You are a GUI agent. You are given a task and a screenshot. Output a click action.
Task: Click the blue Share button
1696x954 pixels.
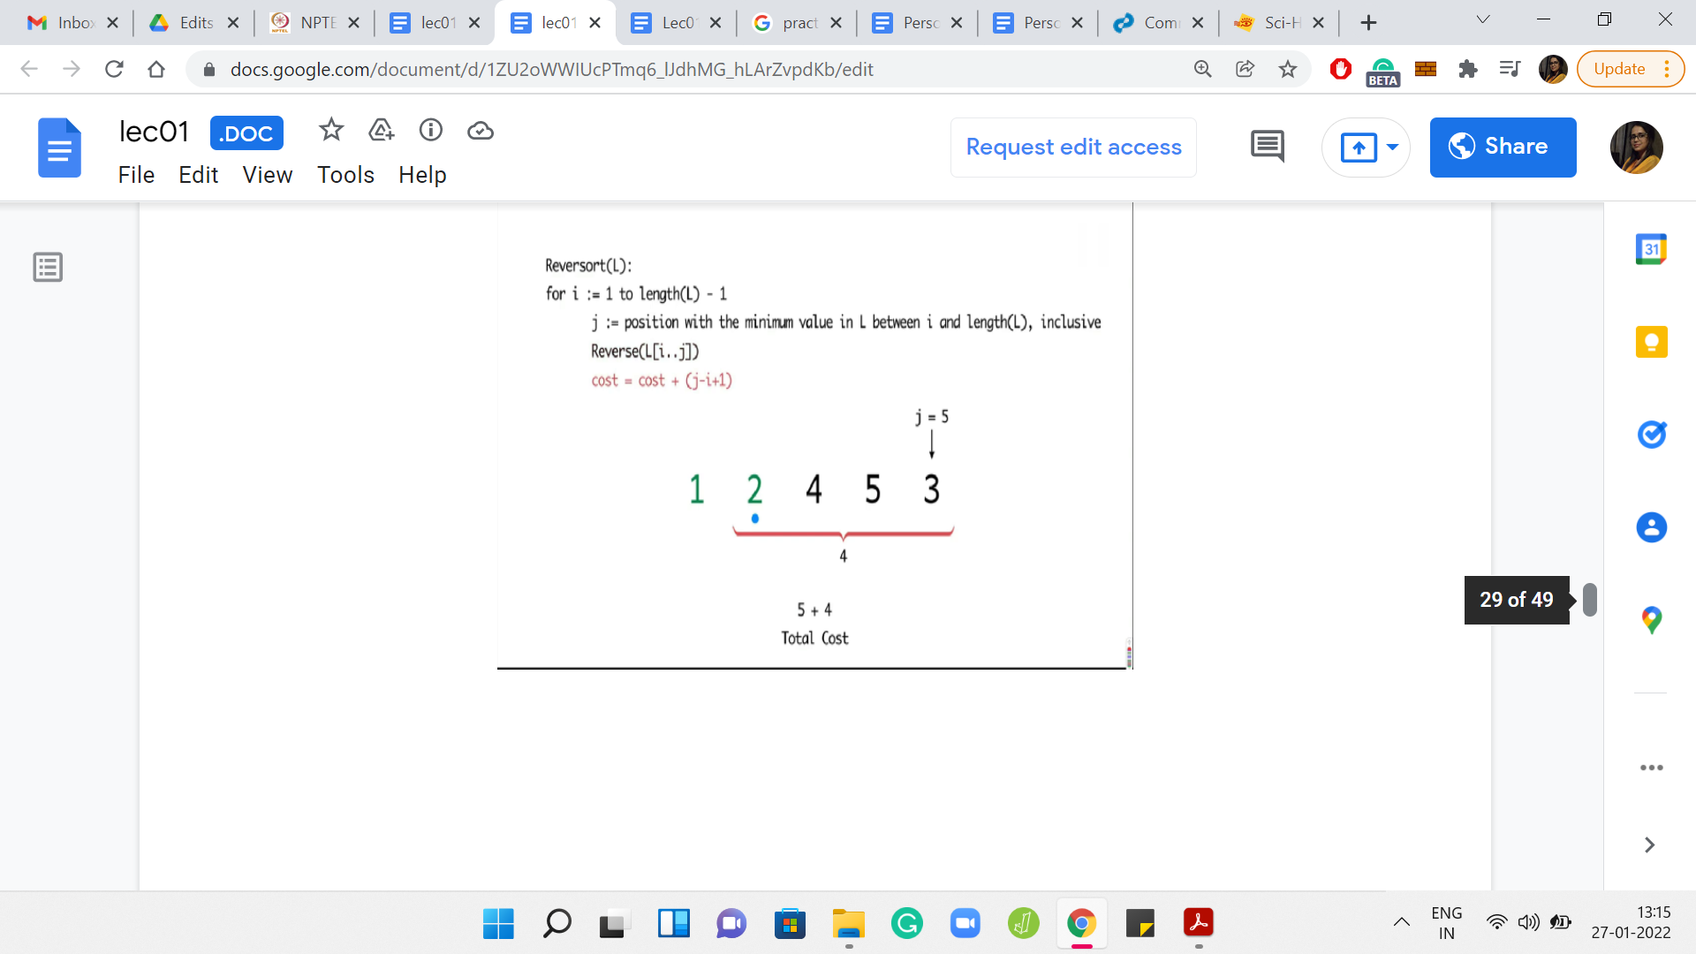[1503, 147]
